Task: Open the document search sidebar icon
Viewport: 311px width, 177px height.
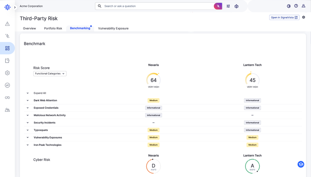Action: [7, 61]
